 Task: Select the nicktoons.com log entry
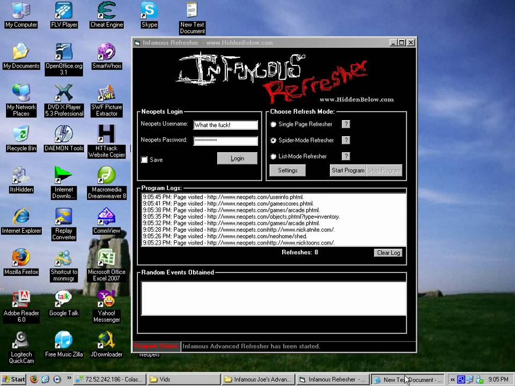[x=274, y=243]
